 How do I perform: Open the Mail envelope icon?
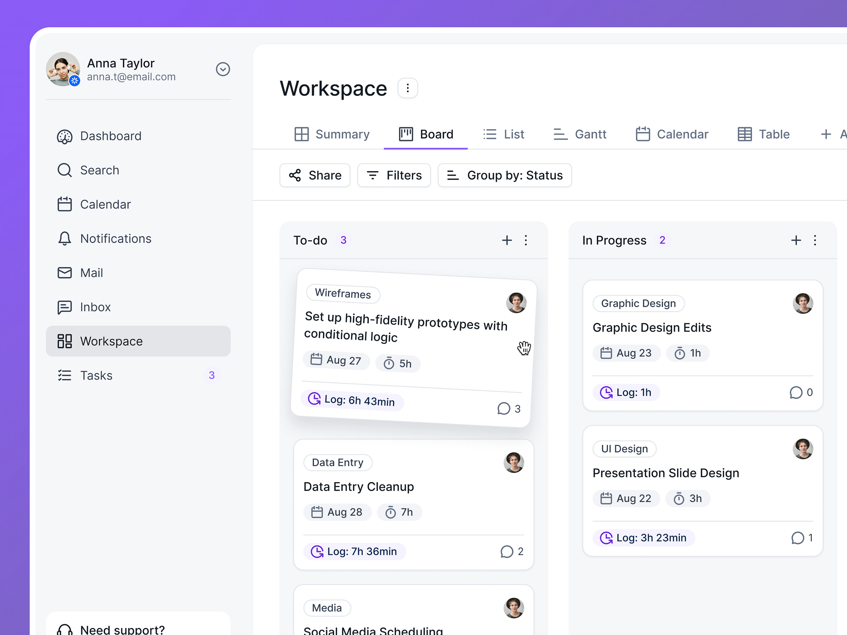(x=65, y=273)
